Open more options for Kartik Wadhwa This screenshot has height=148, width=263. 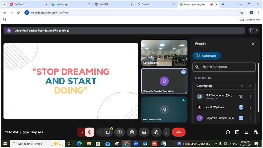click(250, 107)
